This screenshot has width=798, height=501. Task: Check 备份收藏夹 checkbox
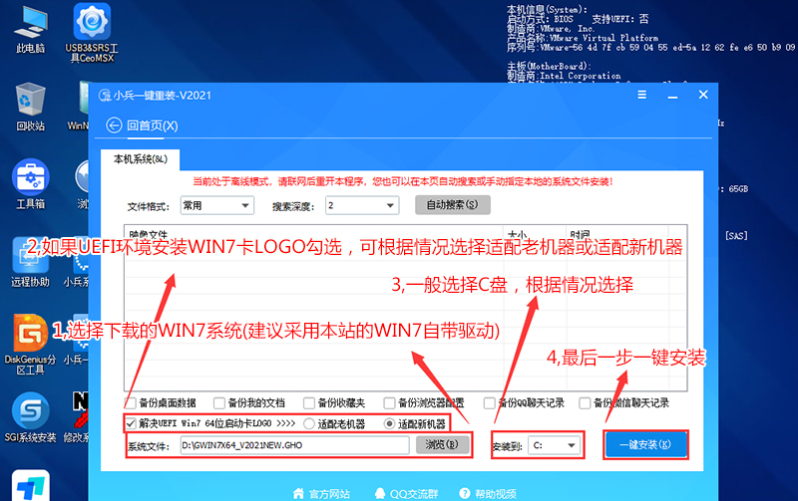pos(309,403)
